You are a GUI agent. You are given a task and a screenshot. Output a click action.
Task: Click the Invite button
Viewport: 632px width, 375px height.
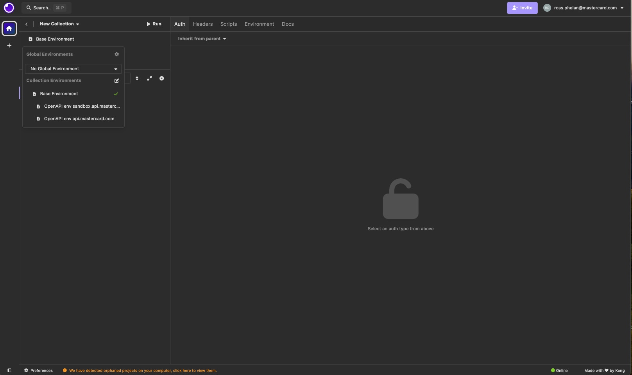point(522,8)
